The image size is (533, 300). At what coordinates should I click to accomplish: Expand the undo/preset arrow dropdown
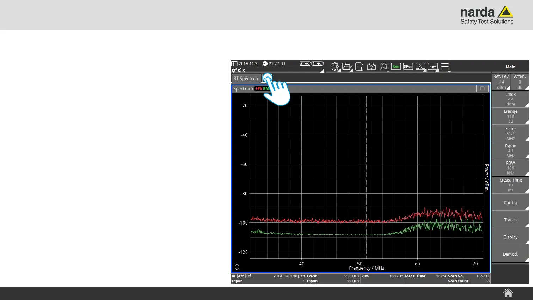pos(384,67)
